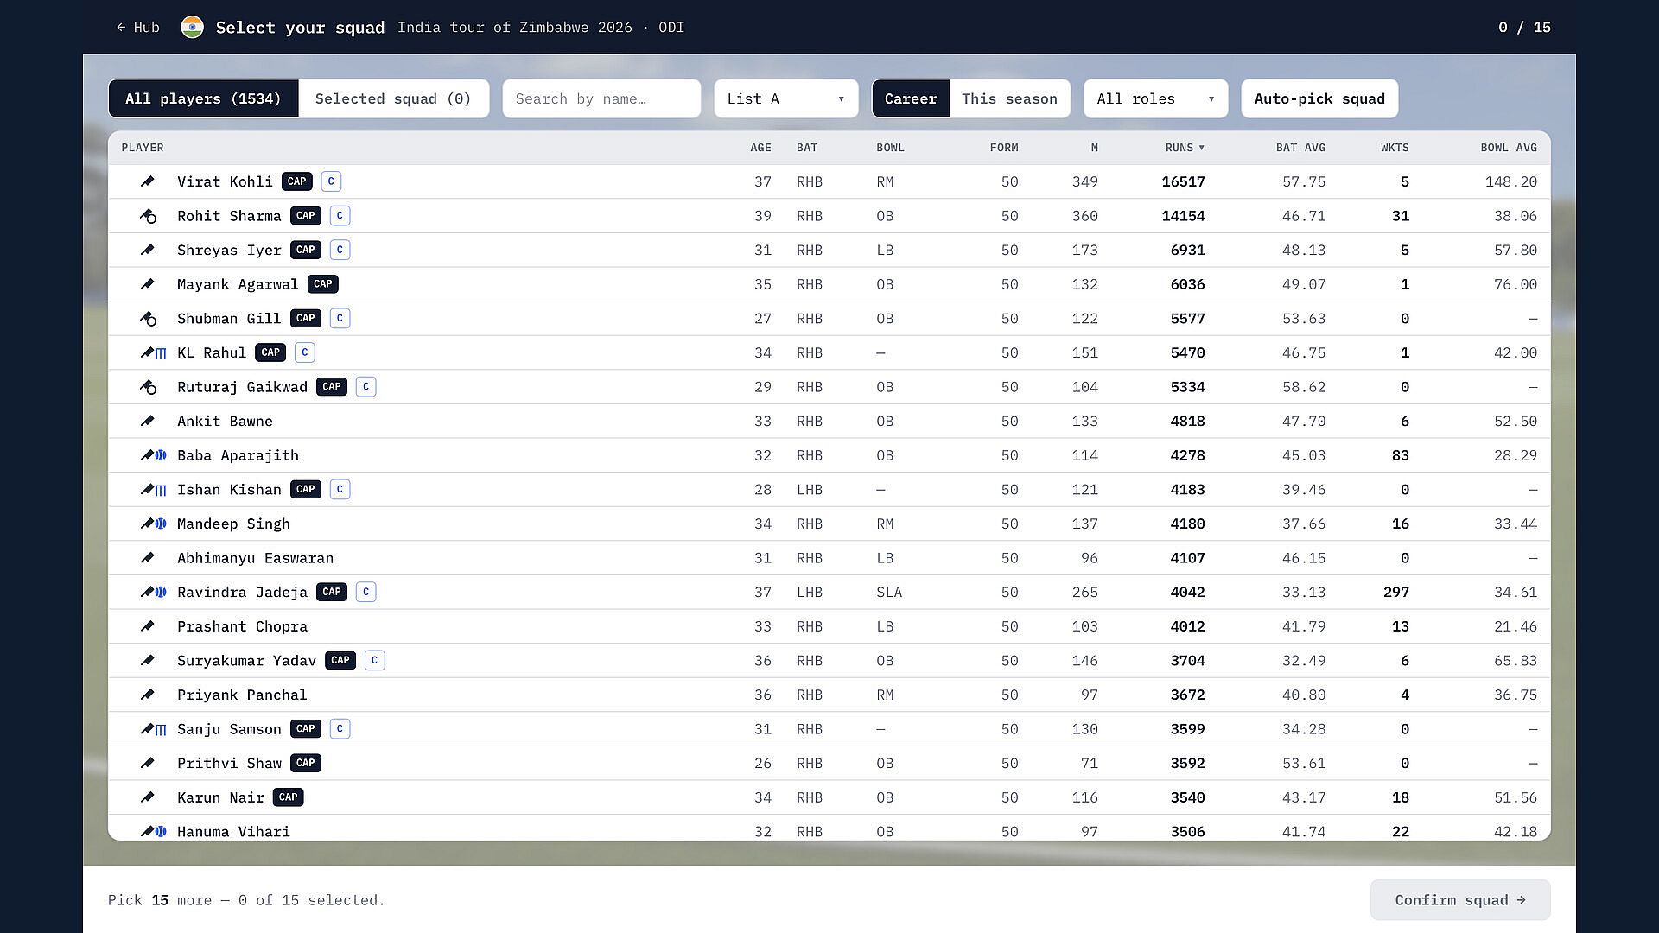Click the runs value 16517

1183,181
